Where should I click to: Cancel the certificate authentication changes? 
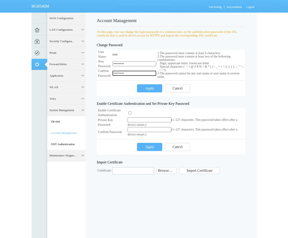click(178, 147)
